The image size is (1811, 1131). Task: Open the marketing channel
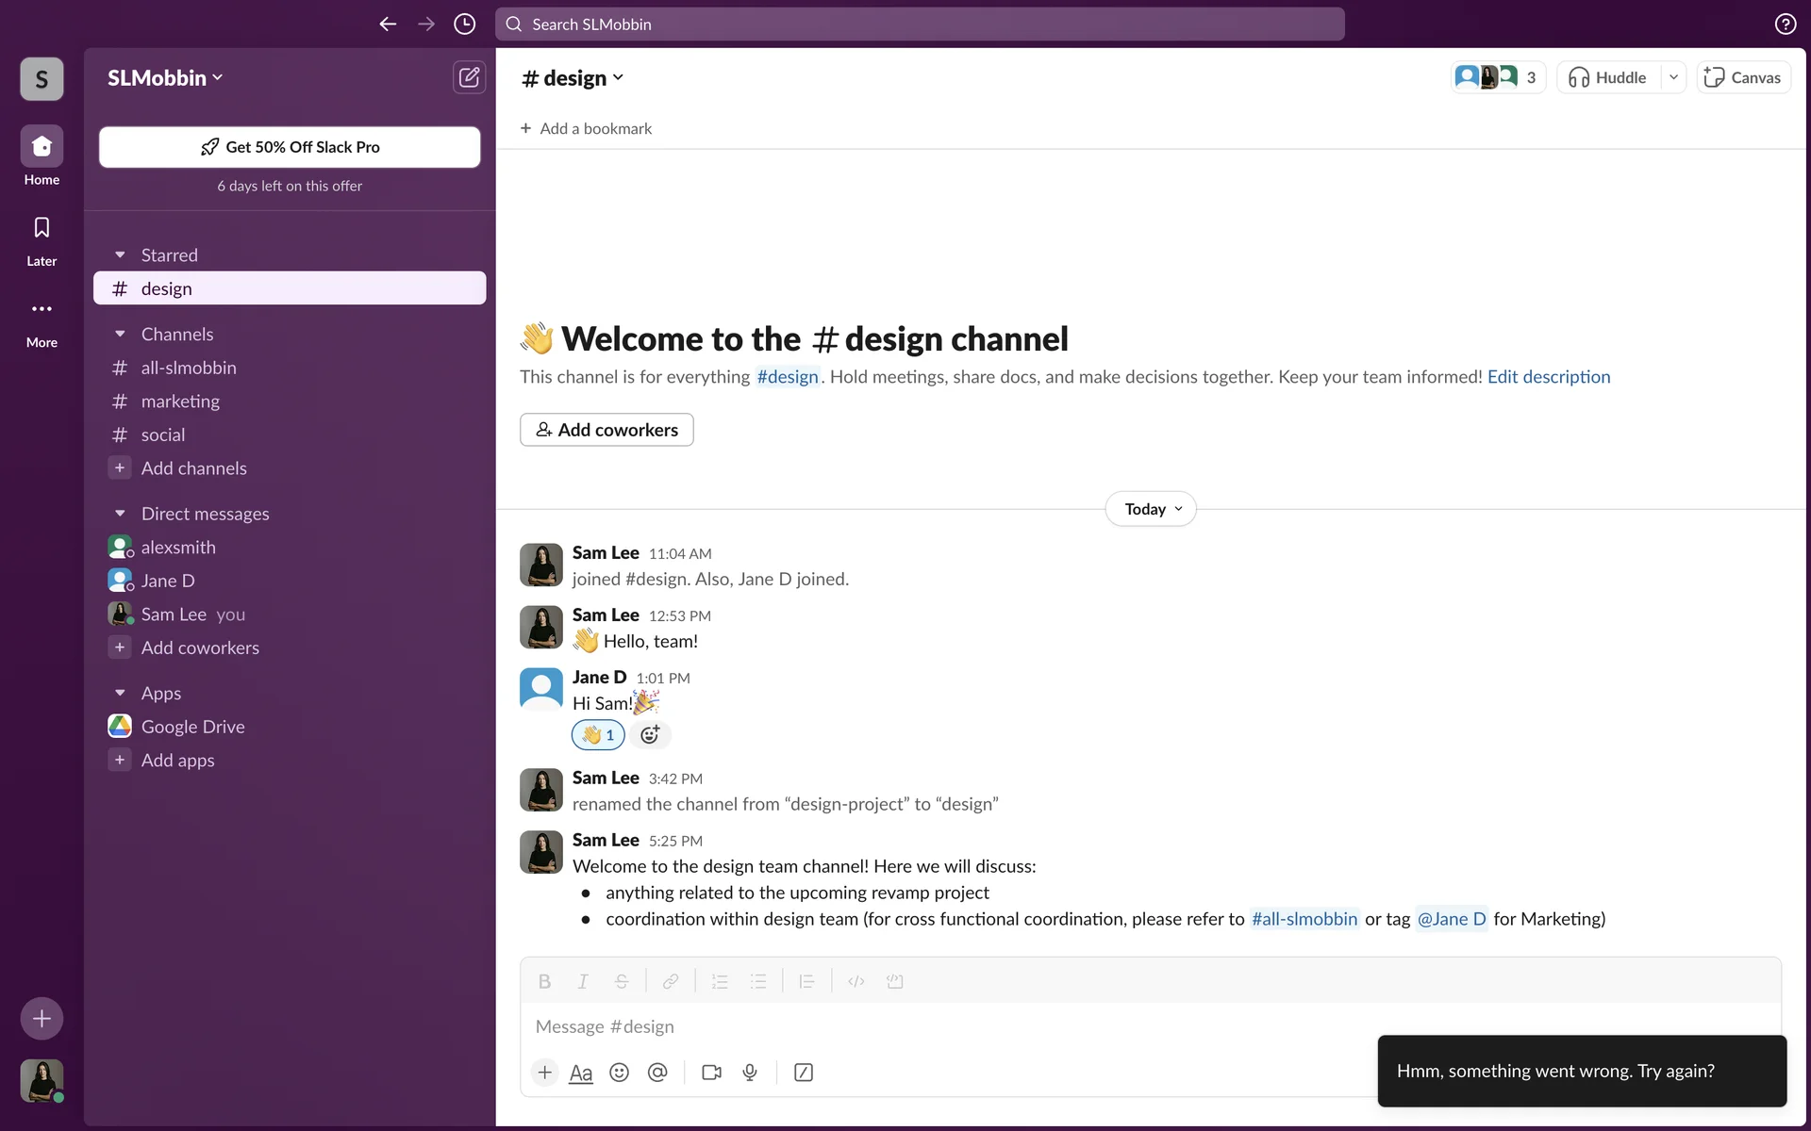tap(180, 402)
